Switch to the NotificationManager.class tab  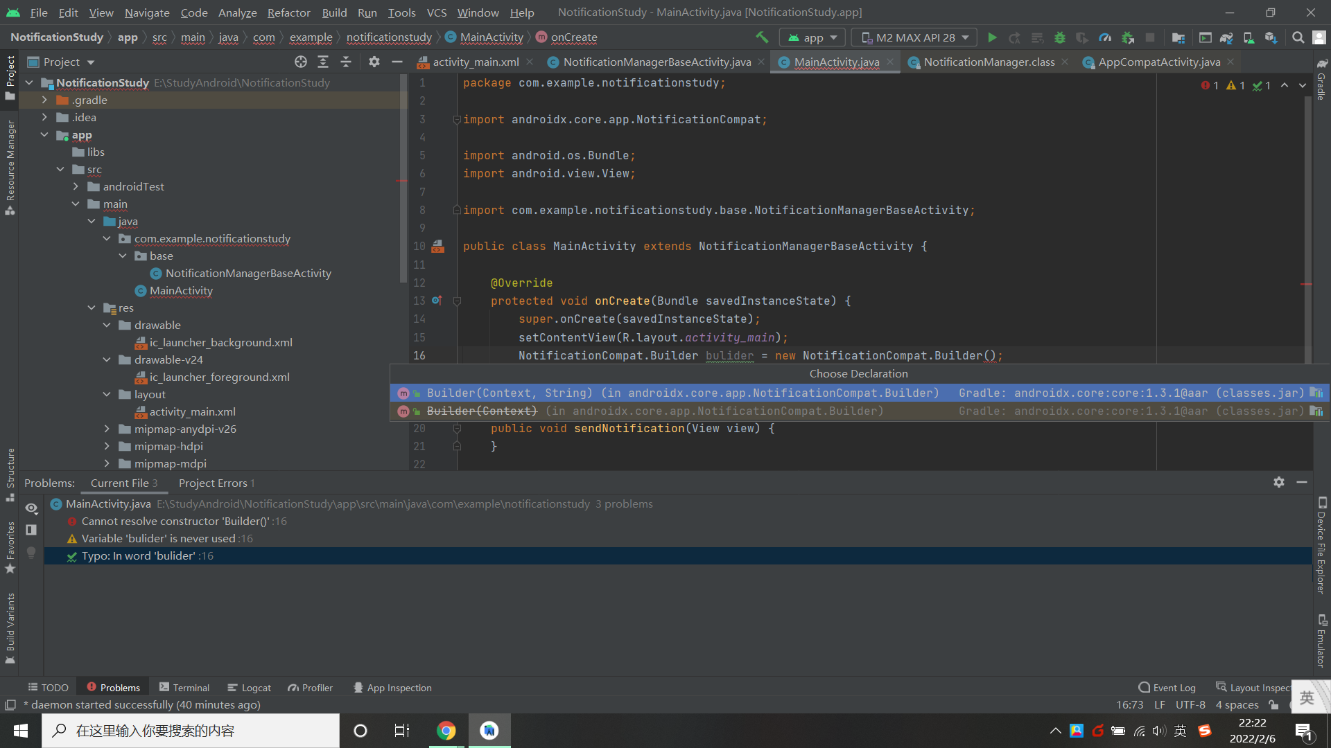coord(989,62)
